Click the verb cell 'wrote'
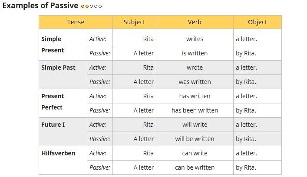 tap(195, 68)
